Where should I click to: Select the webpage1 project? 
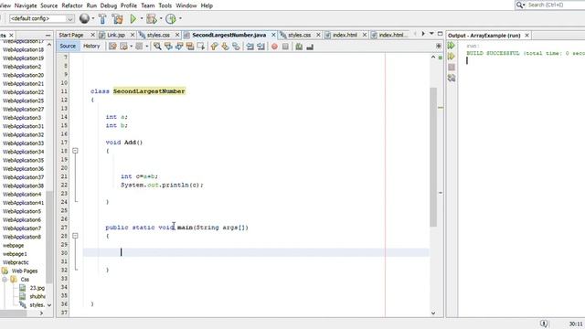point(15,254)
